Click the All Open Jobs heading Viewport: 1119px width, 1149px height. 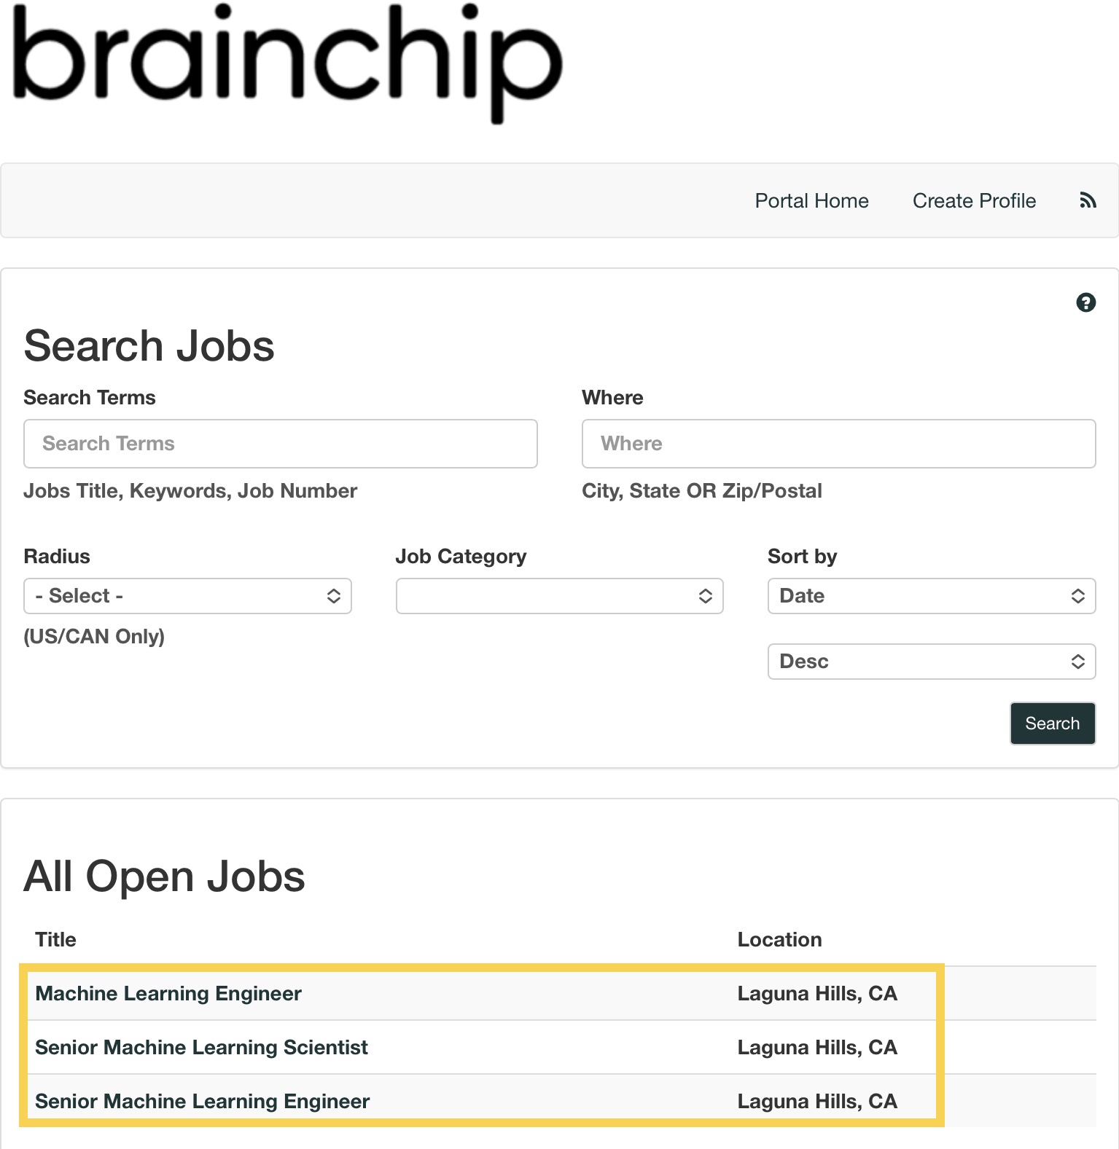pos(165,877)
